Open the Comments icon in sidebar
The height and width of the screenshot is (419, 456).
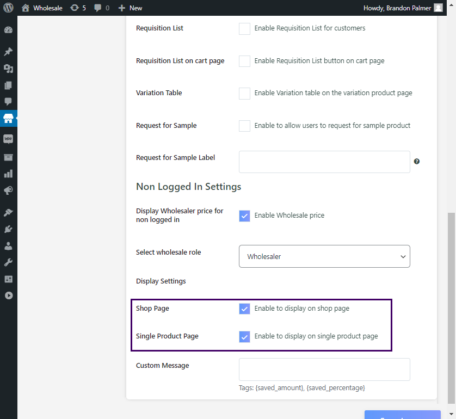(8, 101)
